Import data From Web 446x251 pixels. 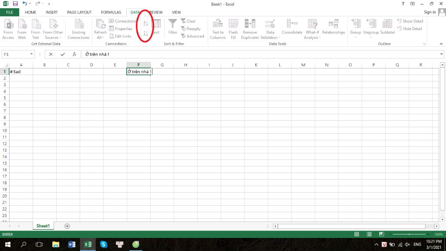point(22,29)
